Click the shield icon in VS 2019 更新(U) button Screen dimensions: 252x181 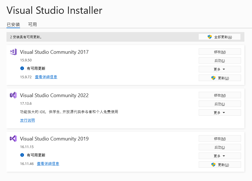click(x=213, y=165)
